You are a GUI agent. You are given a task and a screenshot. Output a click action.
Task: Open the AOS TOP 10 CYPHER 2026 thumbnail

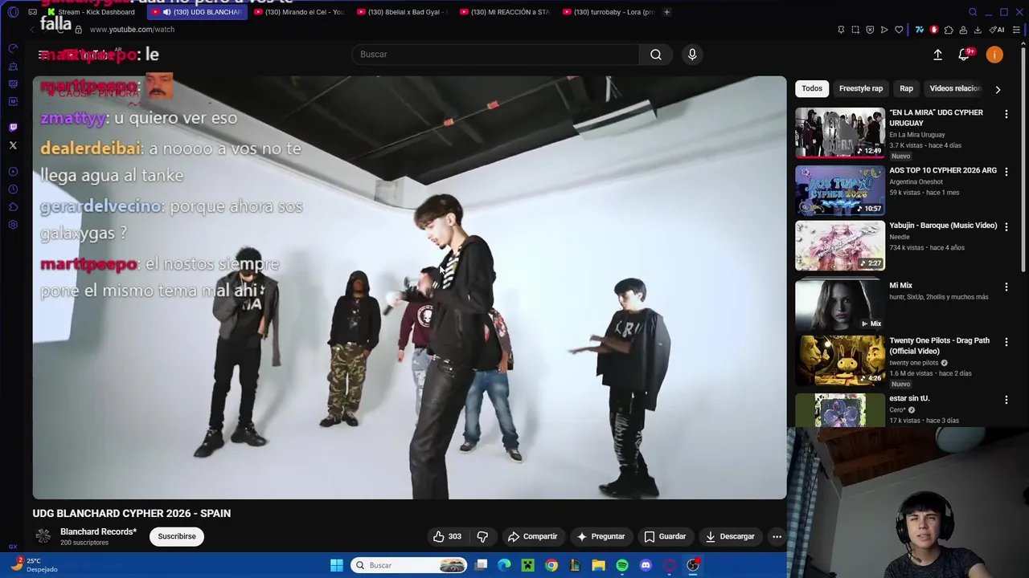840,190
